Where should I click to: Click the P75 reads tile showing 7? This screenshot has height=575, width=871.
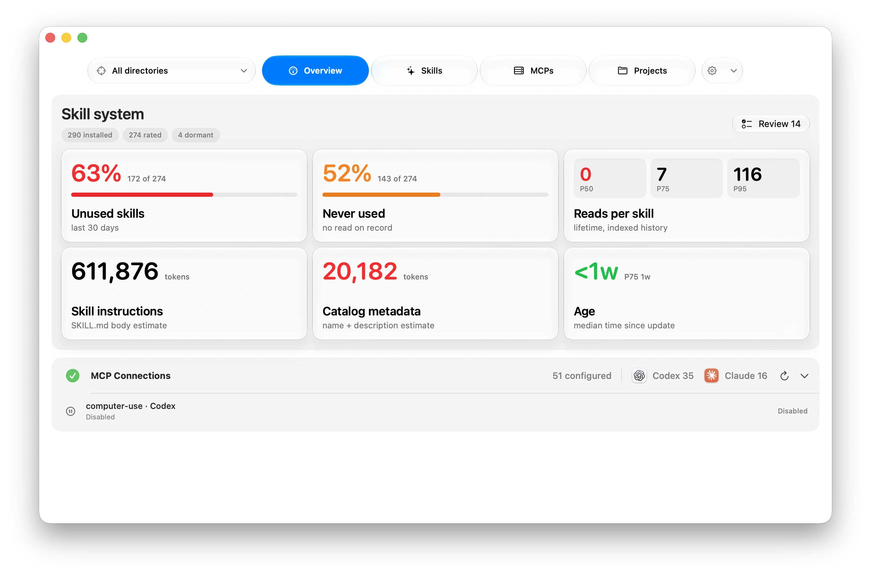(686, 178)
